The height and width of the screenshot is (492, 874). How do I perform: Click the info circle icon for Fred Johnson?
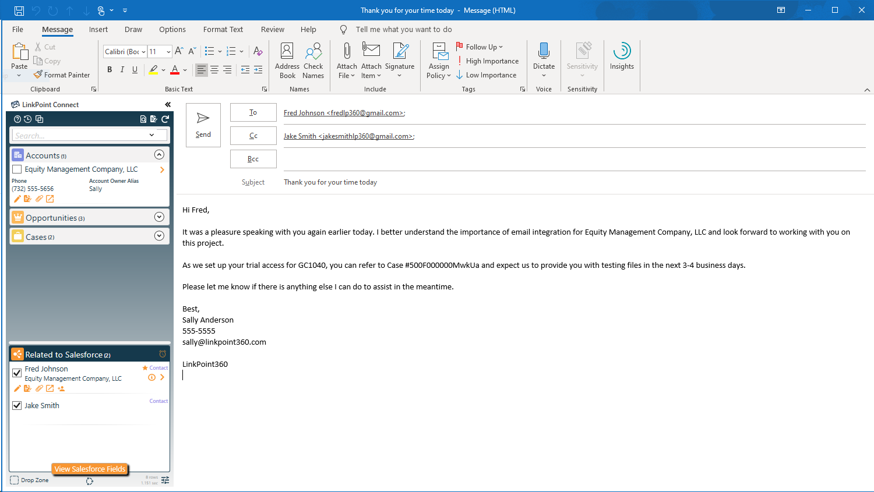(151, 377)
